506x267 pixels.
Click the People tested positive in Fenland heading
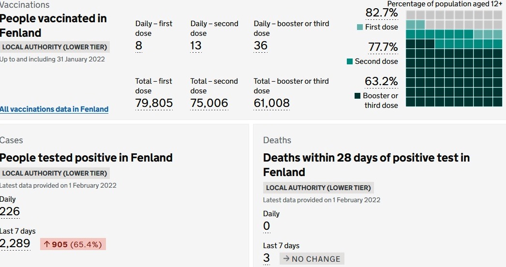tap(86, 158)
